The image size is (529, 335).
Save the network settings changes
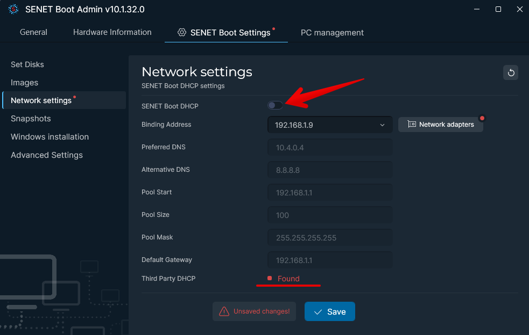click(329, 311)
